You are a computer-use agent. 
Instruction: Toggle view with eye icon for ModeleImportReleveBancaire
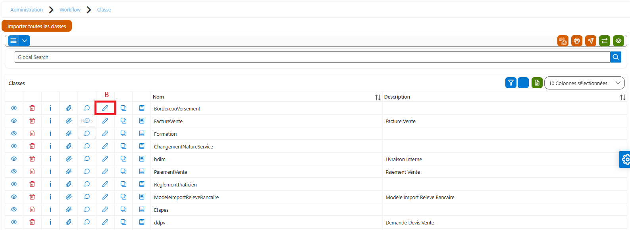[14, 197]
